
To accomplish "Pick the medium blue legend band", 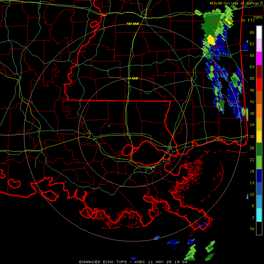I will [259, 189].
